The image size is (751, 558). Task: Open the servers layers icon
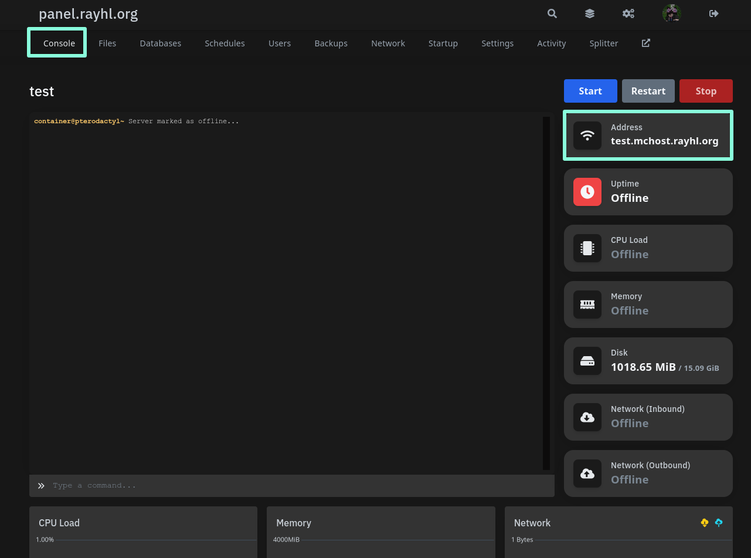point(590,13)
